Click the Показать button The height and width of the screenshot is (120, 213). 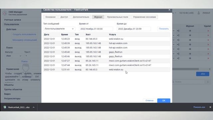164,29
